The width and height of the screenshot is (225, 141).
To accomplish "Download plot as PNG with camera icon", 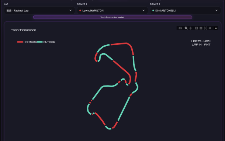I will coord(180,28).
